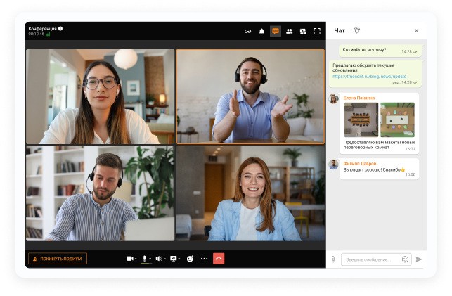The height and width of the screenshot is (296, 452).
Task: Open the three-dot more options menu
Action: (204, 259)
